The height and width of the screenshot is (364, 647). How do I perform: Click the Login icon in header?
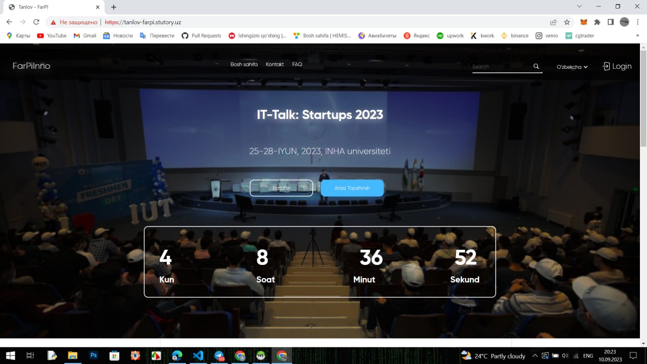pos(606,66)
